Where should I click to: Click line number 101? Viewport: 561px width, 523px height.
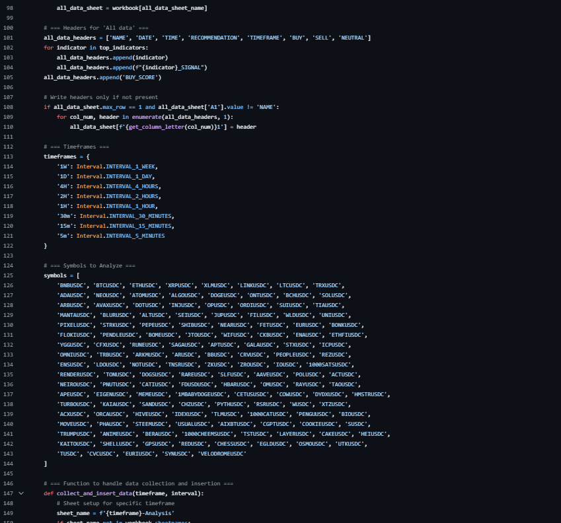click(x=8, y=38)
